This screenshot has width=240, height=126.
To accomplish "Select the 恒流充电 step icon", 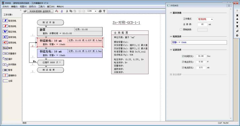I will tap(5, 21).
